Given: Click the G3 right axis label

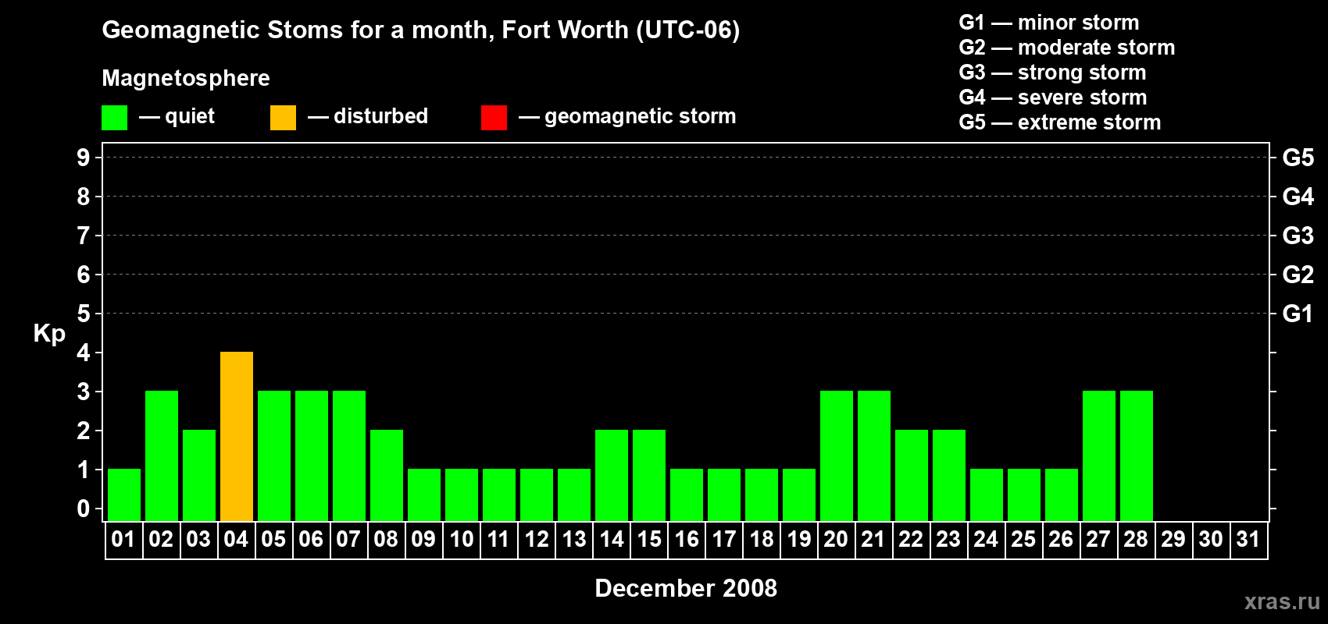Looking at the screenshot, I should pyautogui.click(x=1298, y=236).
